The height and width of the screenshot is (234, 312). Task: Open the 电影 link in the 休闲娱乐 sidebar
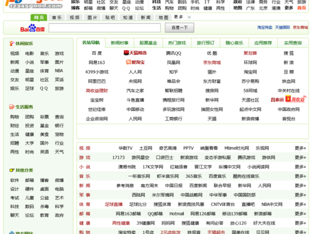(29, 54)
